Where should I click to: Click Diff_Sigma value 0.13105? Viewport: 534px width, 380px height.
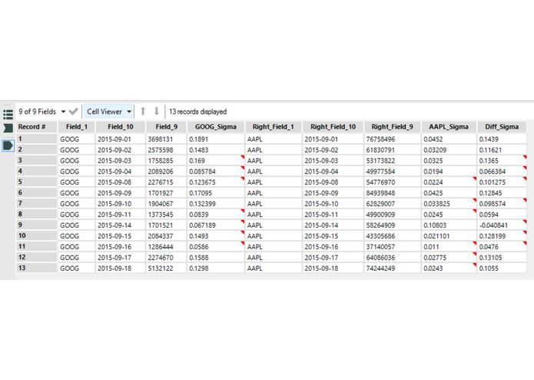click(x=502, y=258)
